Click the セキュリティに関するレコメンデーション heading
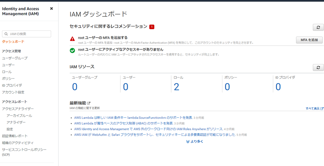This screenshot has height=166, width=324. point(108,26)
